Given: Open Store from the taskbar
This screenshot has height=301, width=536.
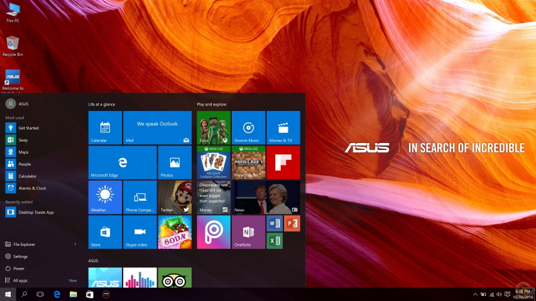Looking at the screenshot, I should [90, 294].
